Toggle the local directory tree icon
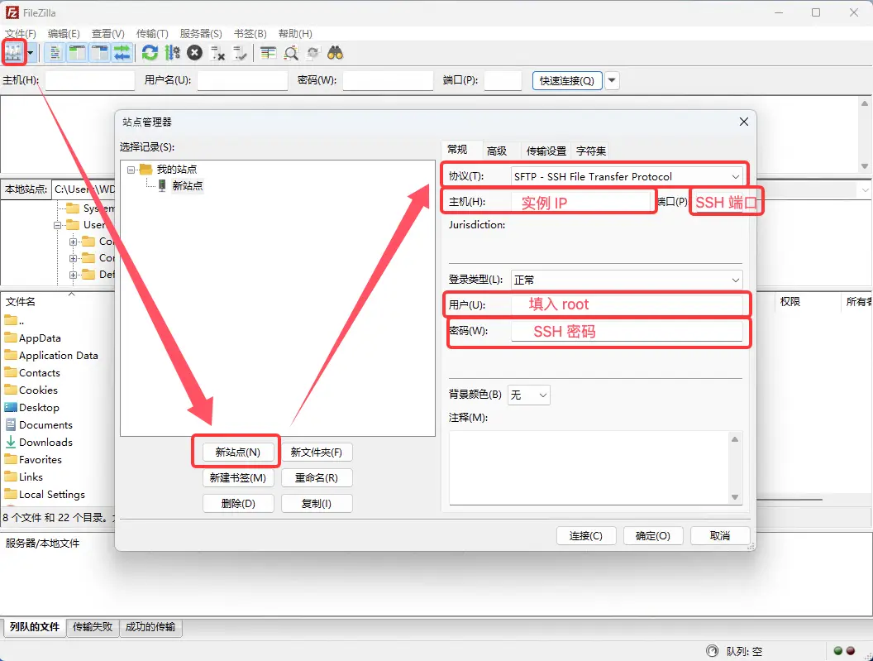The image size is (873, 661). click(77, 53)
